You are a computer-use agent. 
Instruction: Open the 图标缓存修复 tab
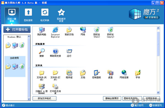(x=61, y=15)
